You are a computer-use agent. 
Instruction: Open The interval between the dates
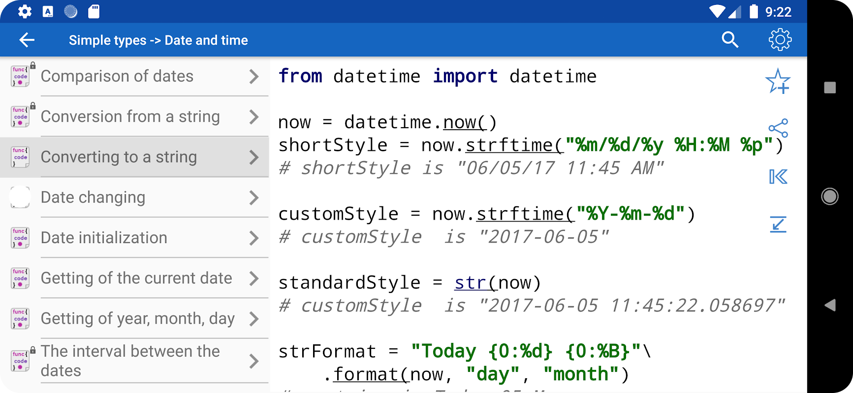coord(130,361)
